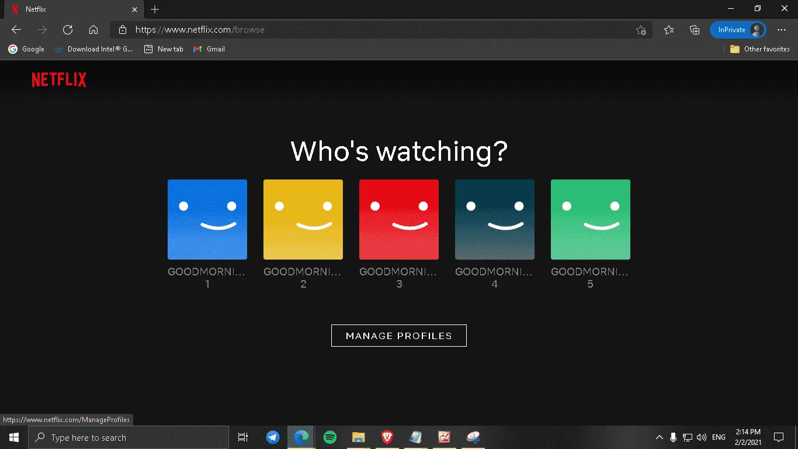Open the Download Intel bookmark

[x=93, y=49]
